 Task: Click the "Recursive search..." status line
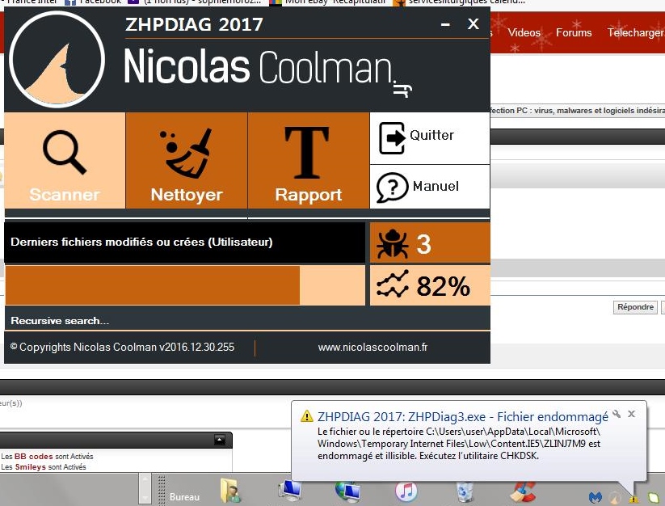coord(60,321)
